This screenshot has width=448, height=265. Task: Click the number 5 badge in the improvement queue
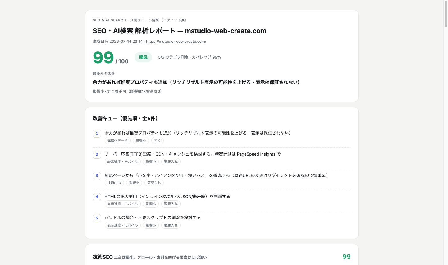coord(97,218)
